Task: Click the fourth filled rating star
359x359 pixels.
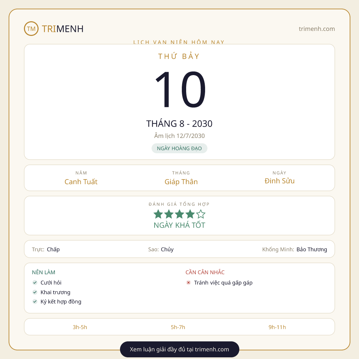Action: [x=190, y=214]
